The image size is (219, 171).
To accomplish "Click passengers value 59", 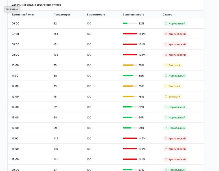I will pos(55,128).
